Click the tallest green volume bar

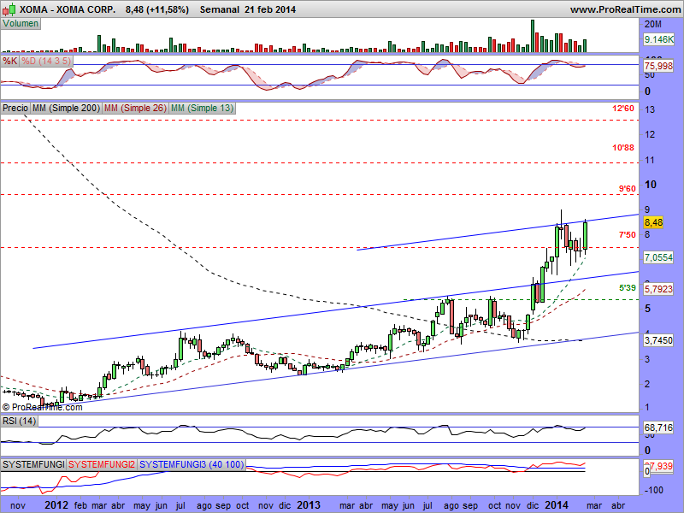[532, 36]
